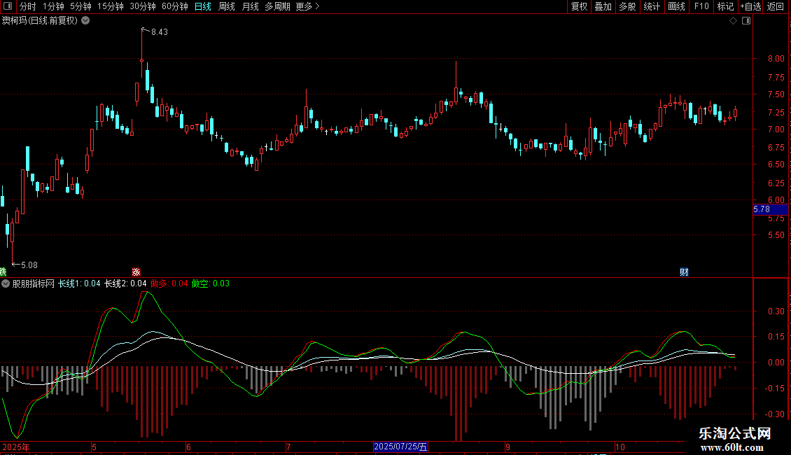Click the diamond marker icon above chart
The width and height of the screenshot is (791, 455).
coord(733,21)
